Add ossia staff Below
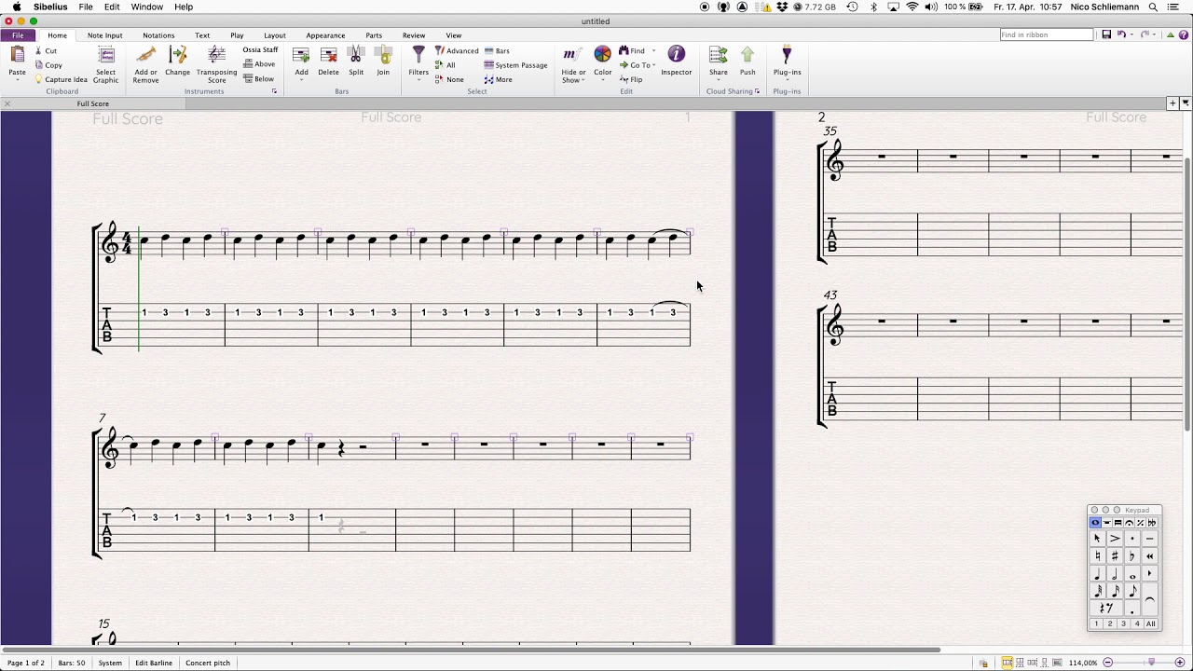The height and width of the screenshot is (671, 1193). tap(259, 79)
